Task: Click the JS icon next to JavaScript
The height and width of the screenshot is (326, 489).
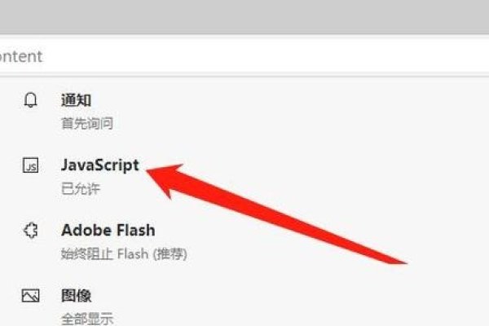Action: 31,165
